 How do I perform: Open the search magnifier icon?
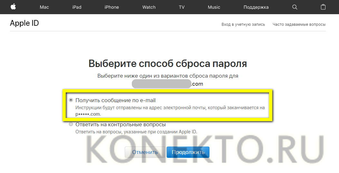(x=295, y=7)
